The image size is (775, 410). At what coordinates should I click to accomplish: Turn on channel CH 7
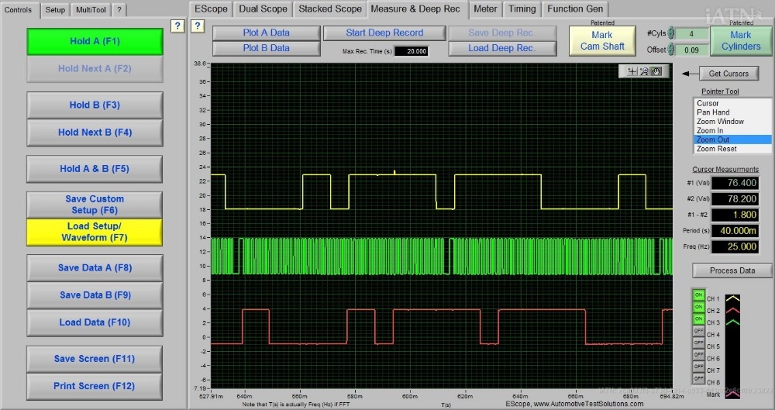pos(698,367)
